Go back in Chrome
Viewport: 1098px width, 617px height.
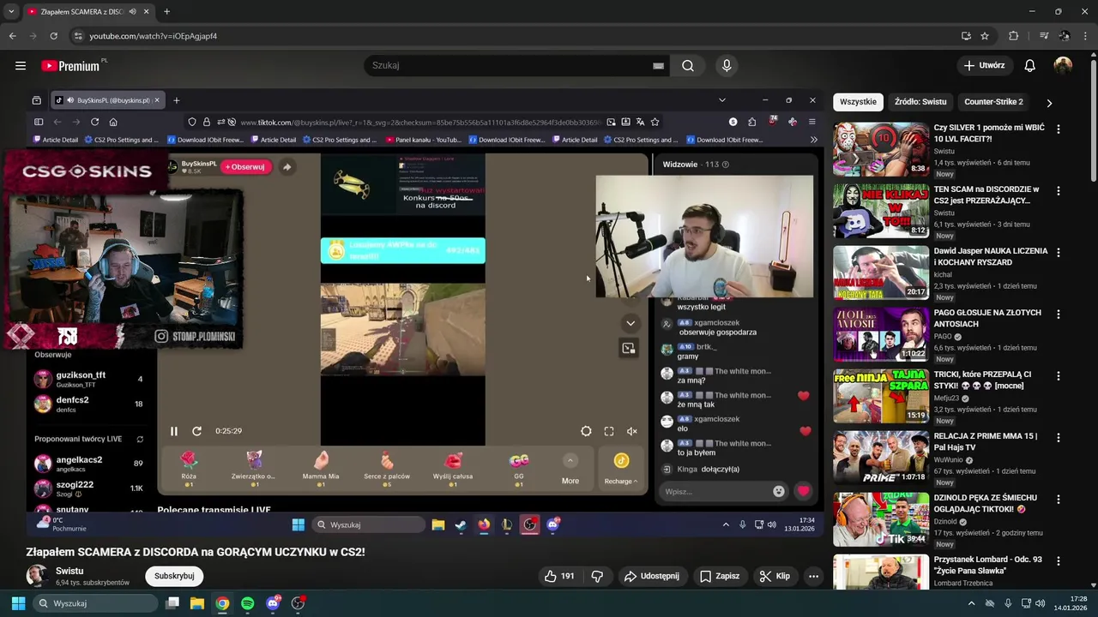pyautogui.click(x=12, y=36)
